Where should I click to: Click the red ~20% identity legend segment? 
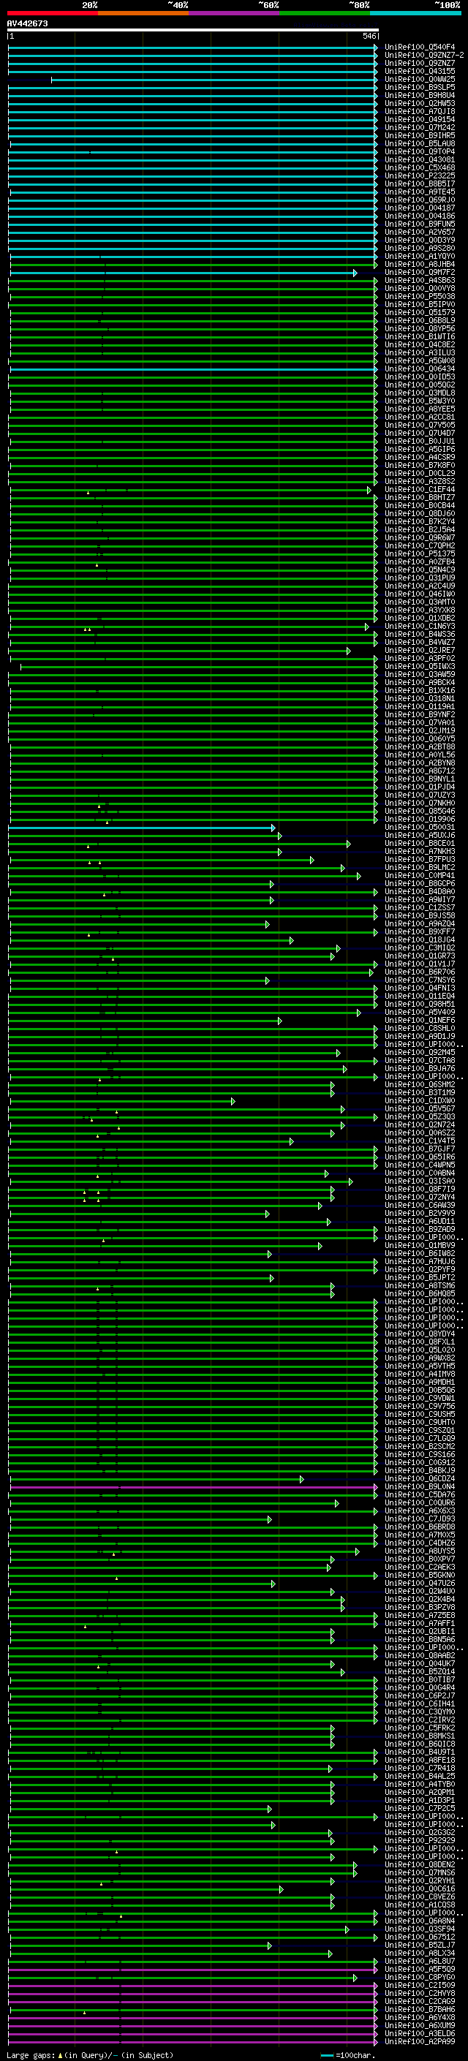53,13
